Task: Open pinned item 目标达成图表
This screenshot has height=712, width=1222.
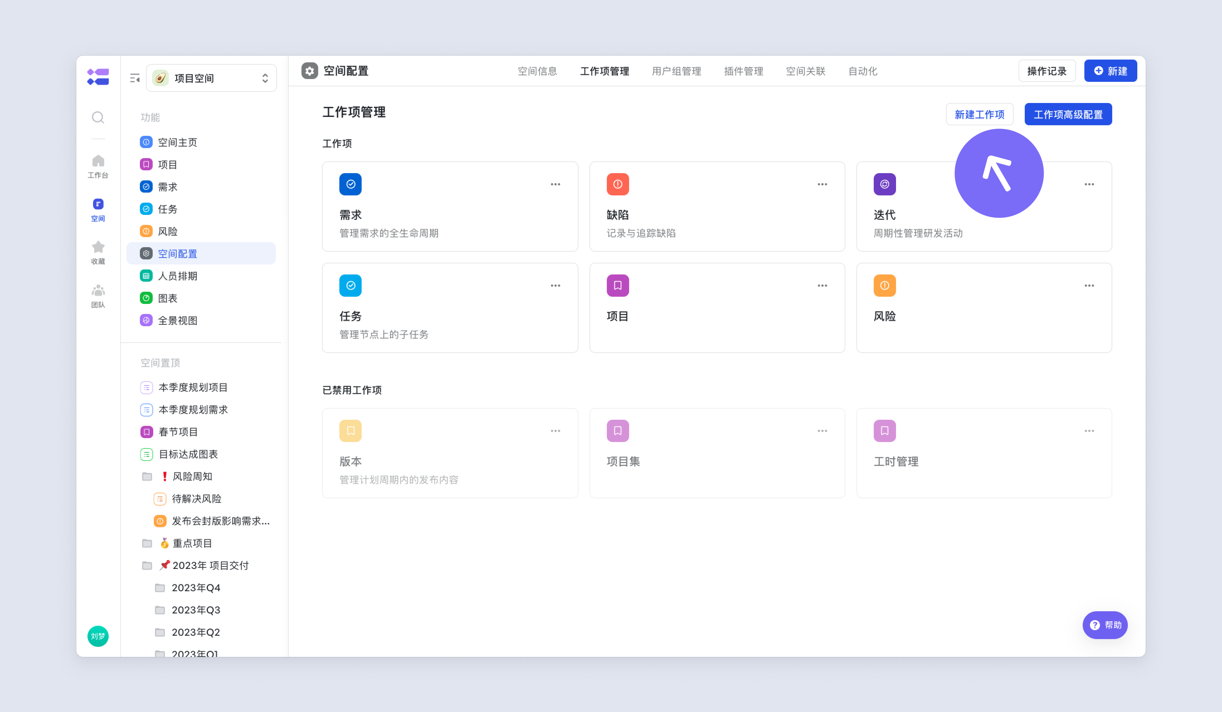Action: pyautogui.click(x=201, y=454)
